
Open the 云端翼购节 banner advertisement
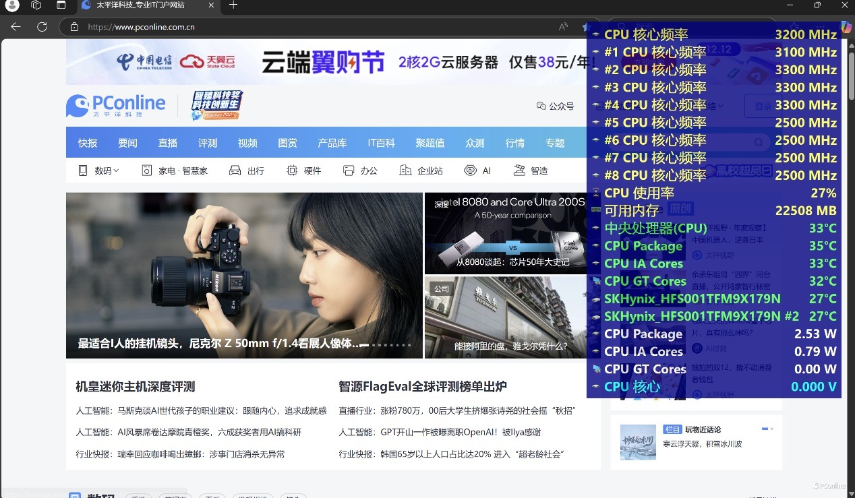(326, 62)
